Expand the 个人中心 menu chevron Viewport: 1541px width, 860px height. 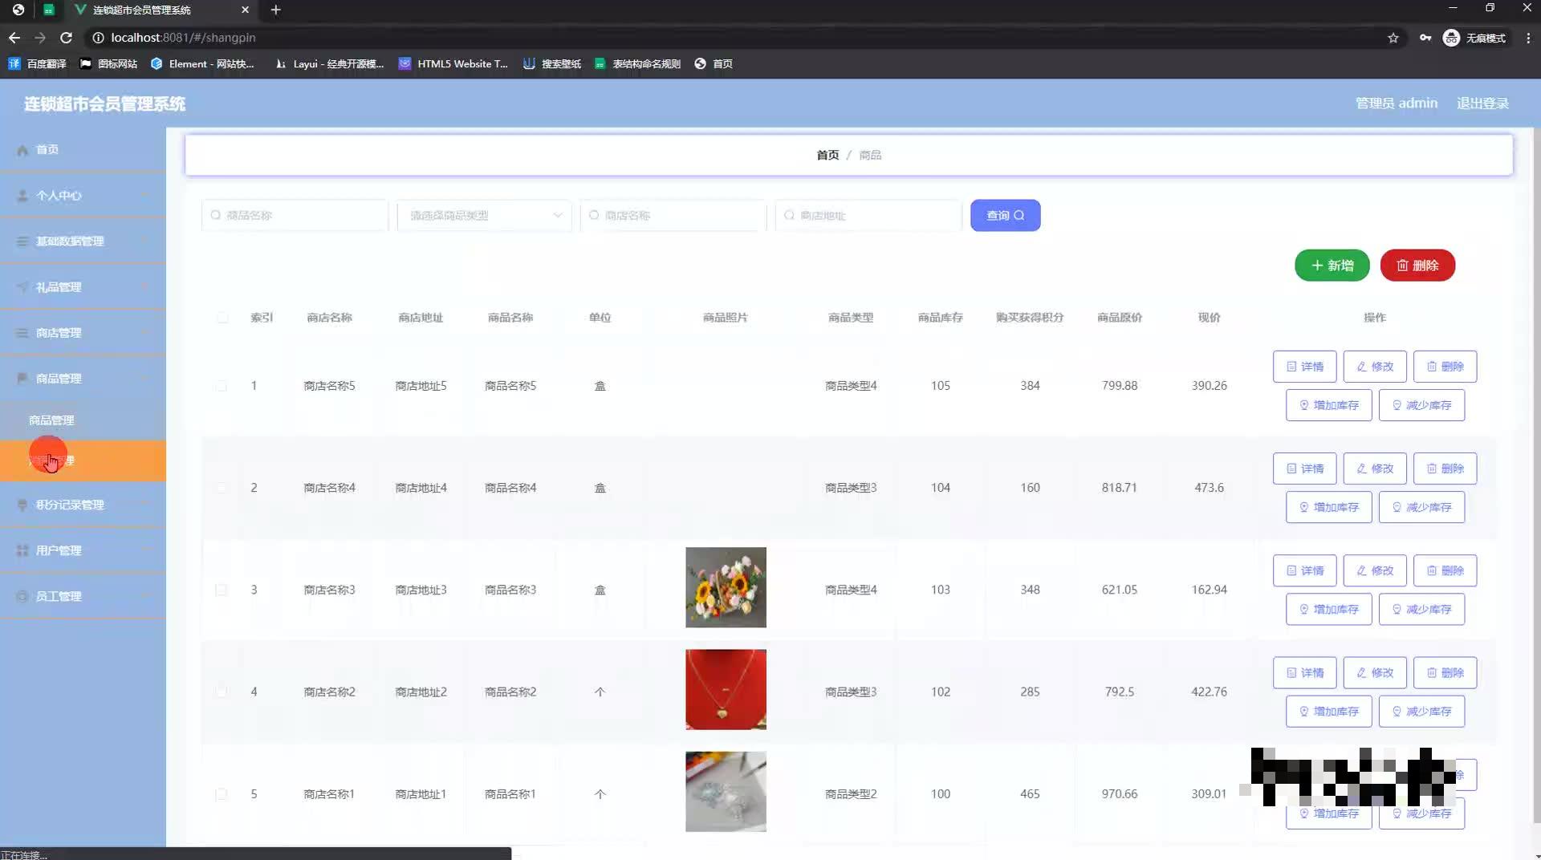146,196
